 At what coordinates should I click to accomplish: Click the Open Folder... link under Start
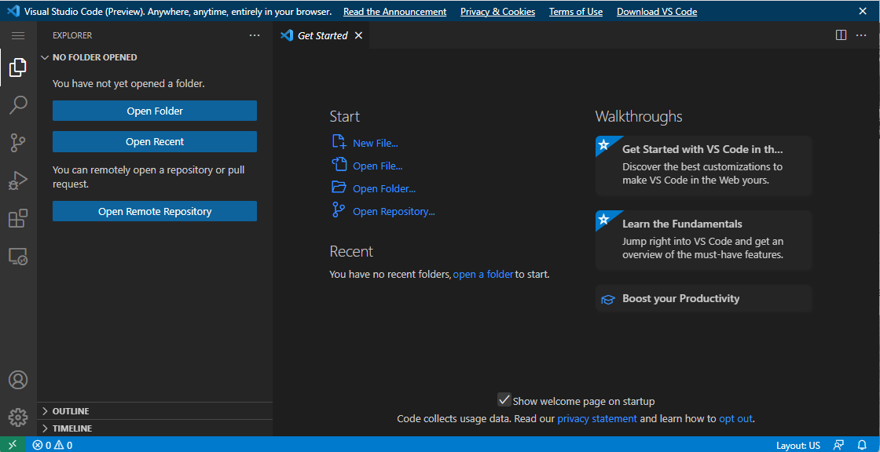tap(384, 189)
